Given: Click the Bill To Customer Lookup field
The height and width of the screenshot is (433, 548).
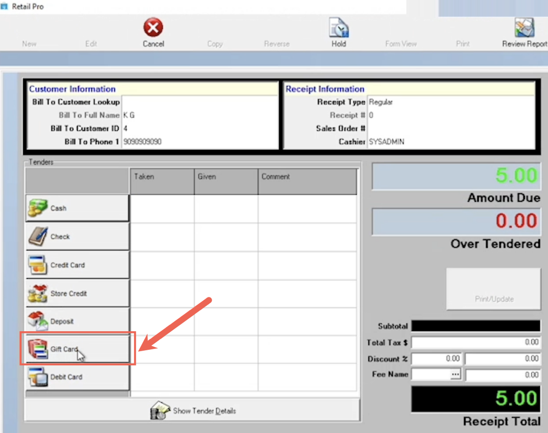Looking at the screenshot, I should pos(200,102).
